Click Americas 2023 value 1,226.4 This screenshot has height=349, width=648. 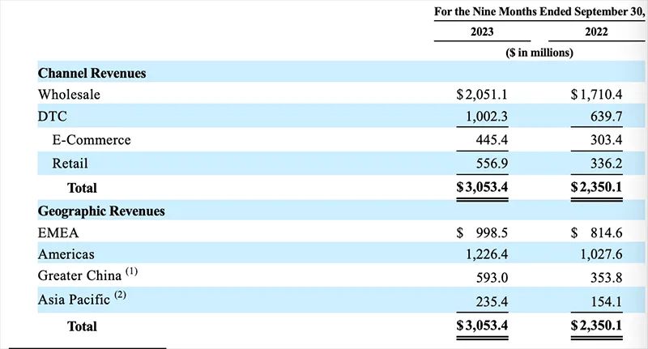click(x=487, y=254)
